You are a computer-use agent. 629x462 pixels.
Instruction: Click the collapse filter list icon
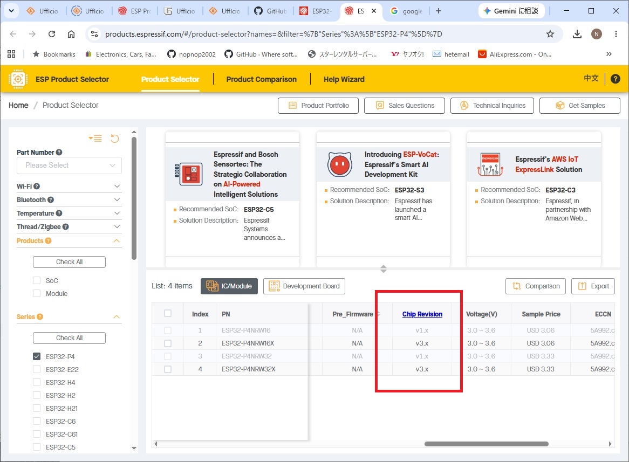pos(95,139)
